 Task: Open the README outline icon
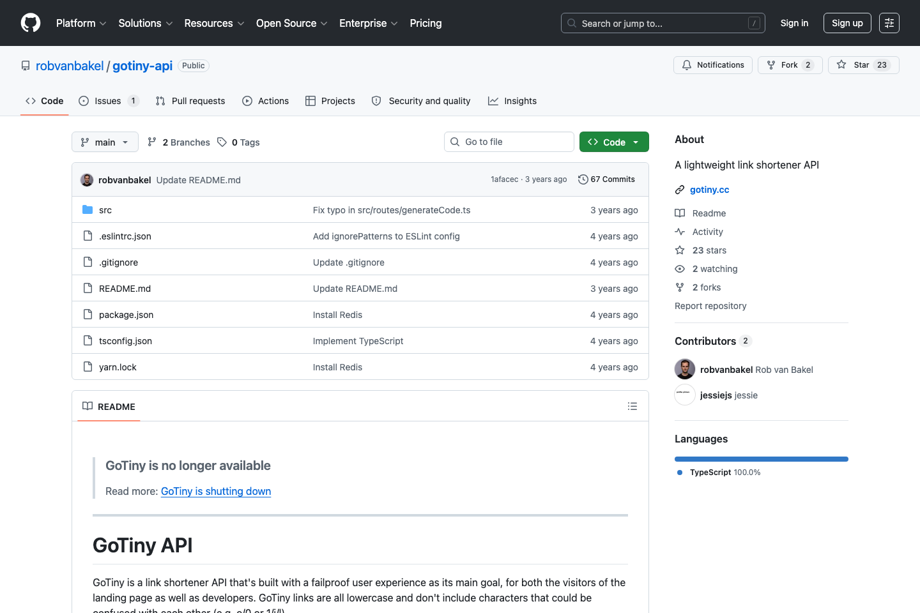(632, 406)
